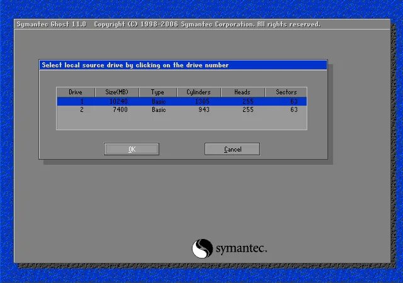Click the 10240 size value for drive 1
This screenshot has width=403, height=283.
pyautogui.click(x=118, y=101)
